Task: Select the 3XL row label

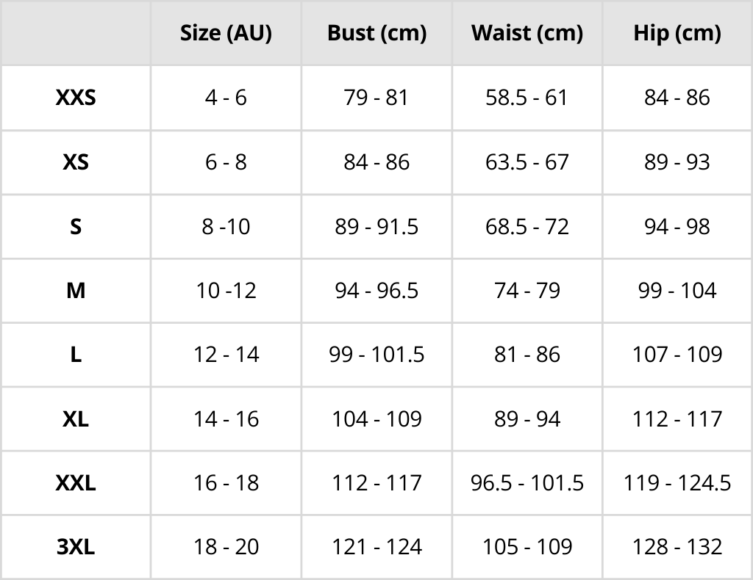Action: pyautogui.click(x=76, y=547)
